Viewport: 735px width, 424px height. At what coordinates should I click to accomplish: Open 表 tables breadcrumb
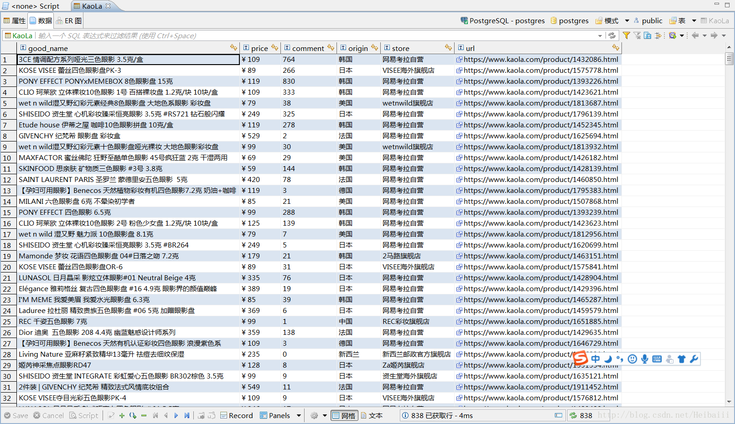[x=678, y=20]
